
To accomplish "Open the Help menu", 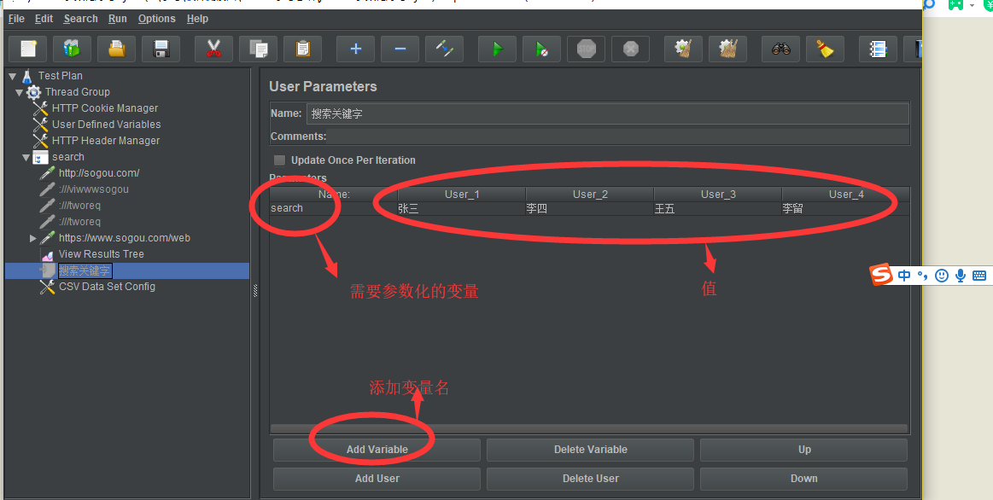I will click(x=197, y=19).
